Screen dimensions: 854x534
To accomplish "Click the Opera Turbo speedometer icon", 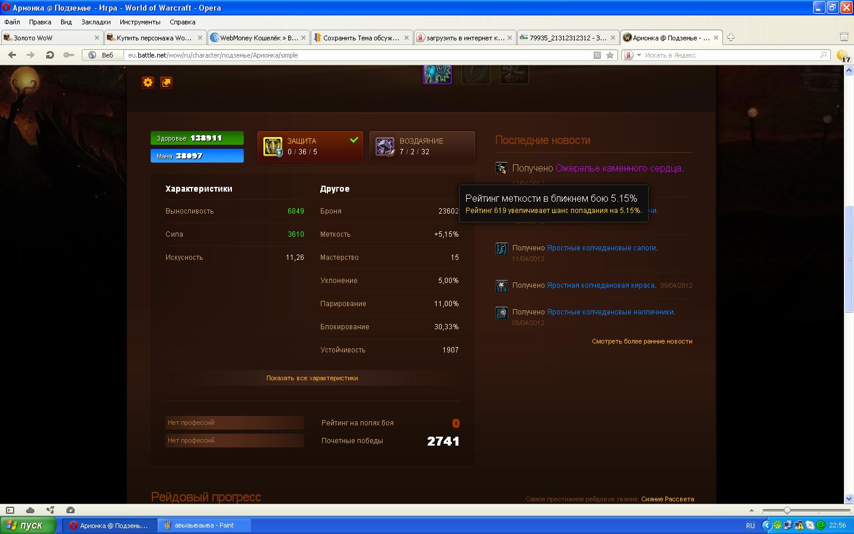I will (71, 510).
